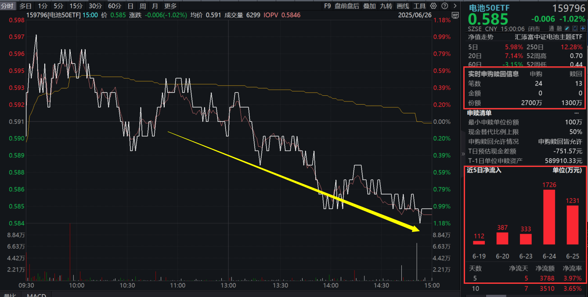588x297 pixels.
Task: Click the 20日 change value 7.14%
Action: point(514,56)
